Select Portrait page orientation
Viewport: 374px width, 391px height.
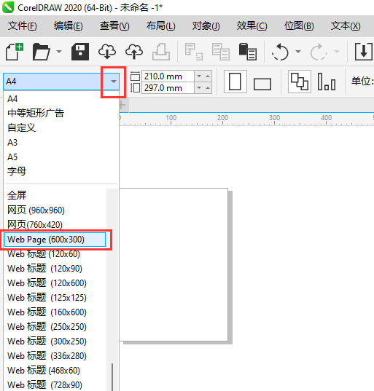click(x=235, y=82)
